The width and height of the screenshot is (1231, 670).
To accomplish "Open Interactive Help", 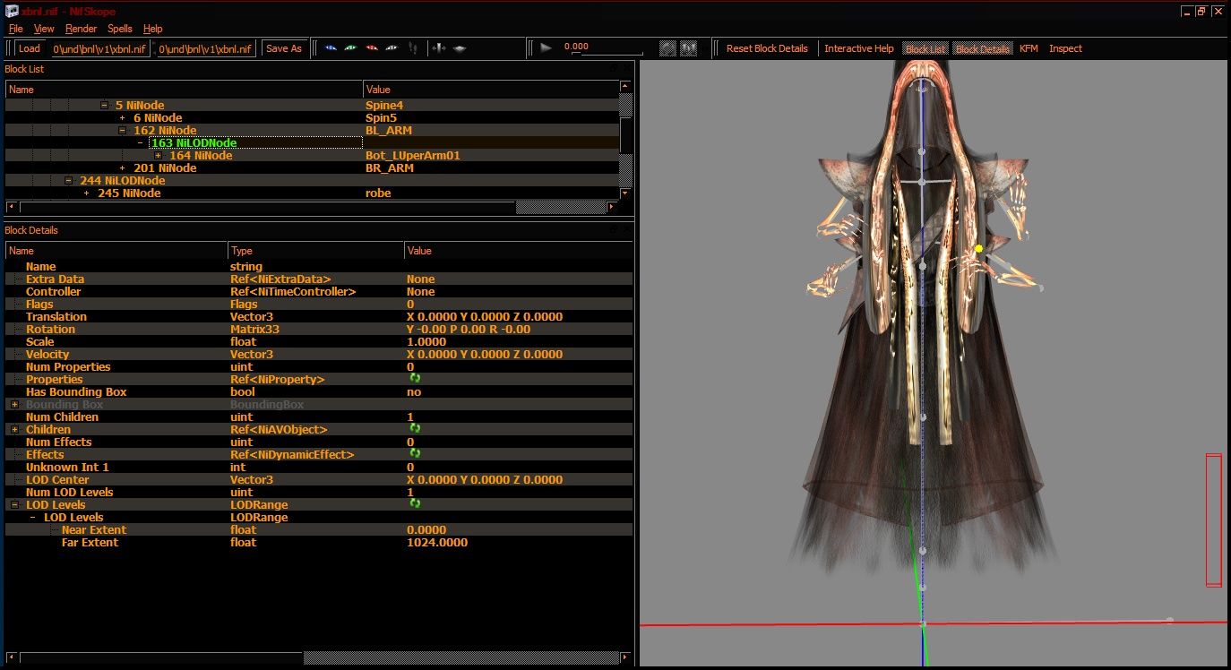I will click(x=859, y=48).
